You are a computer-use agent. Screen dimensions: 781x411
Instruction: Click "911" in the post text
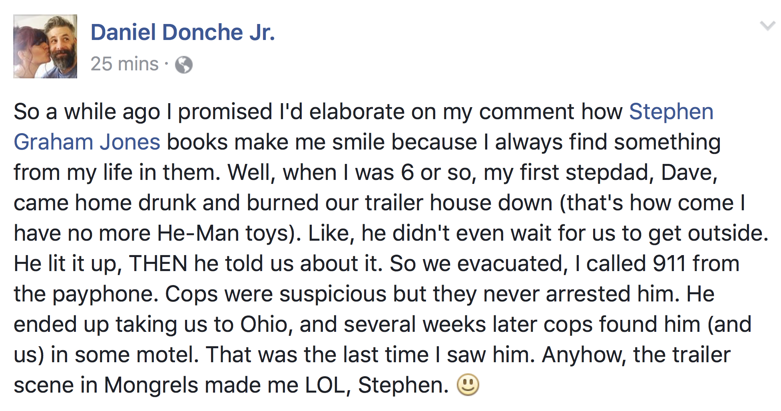[x=669, y=263]
